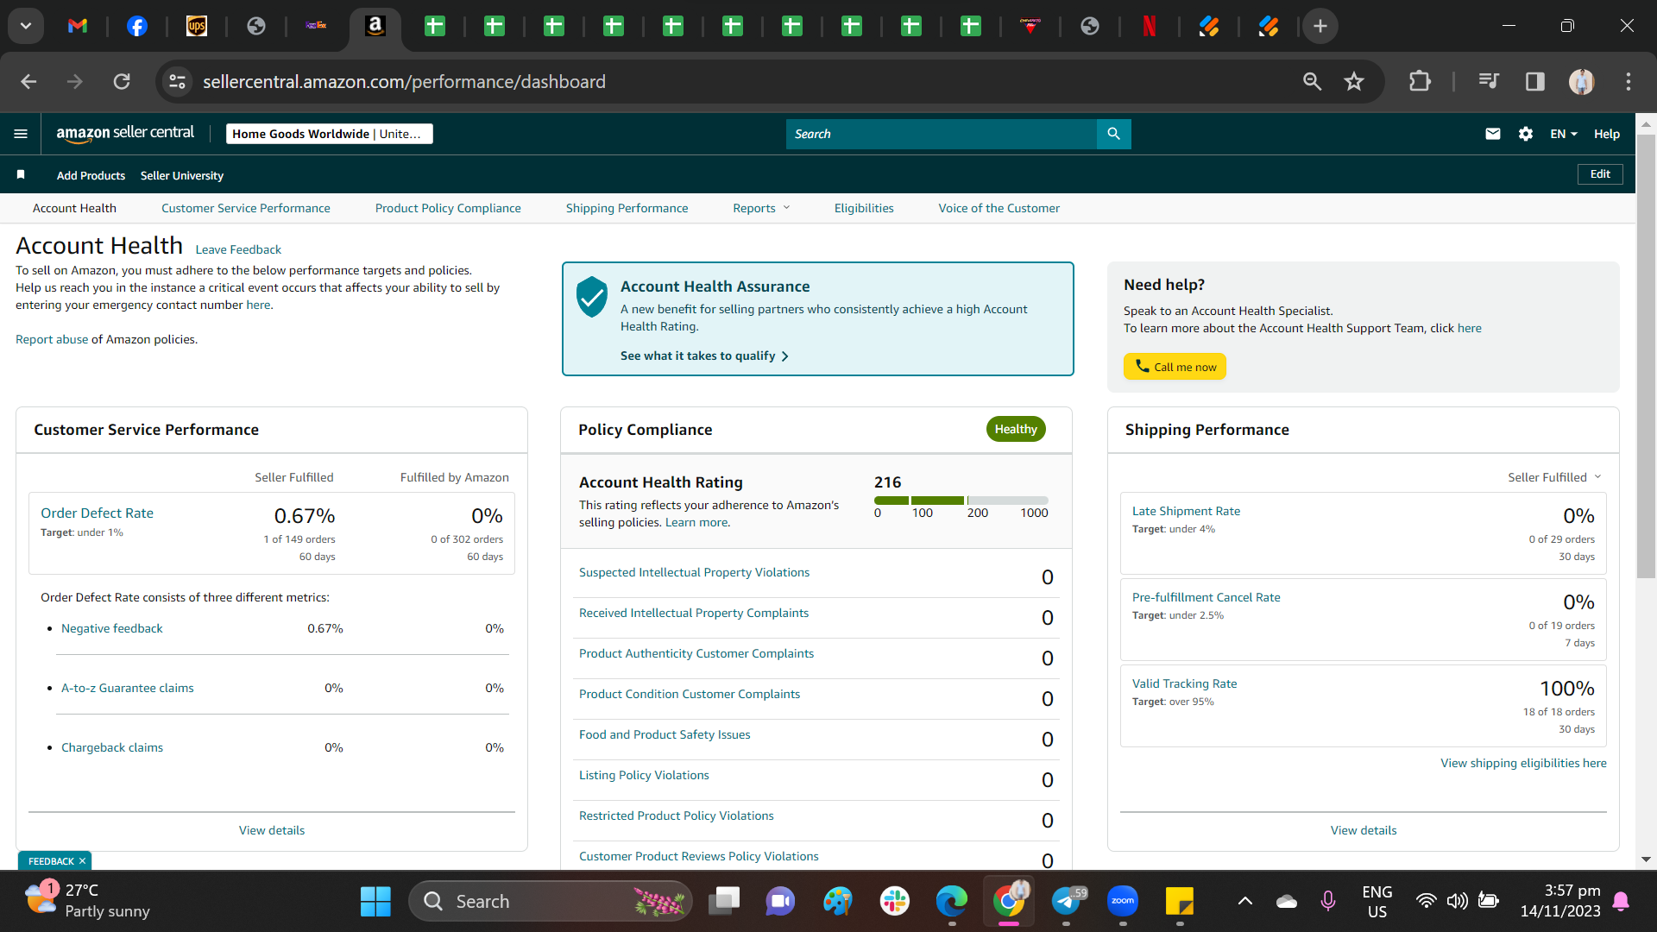The width and height of the screenshot is (1657, 932).
Task: Open the Home Goods Worldwide account switcher
Action: tap(330, 134)
